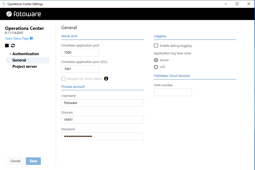Click the info icon beside Require SSL

point(106,79)
